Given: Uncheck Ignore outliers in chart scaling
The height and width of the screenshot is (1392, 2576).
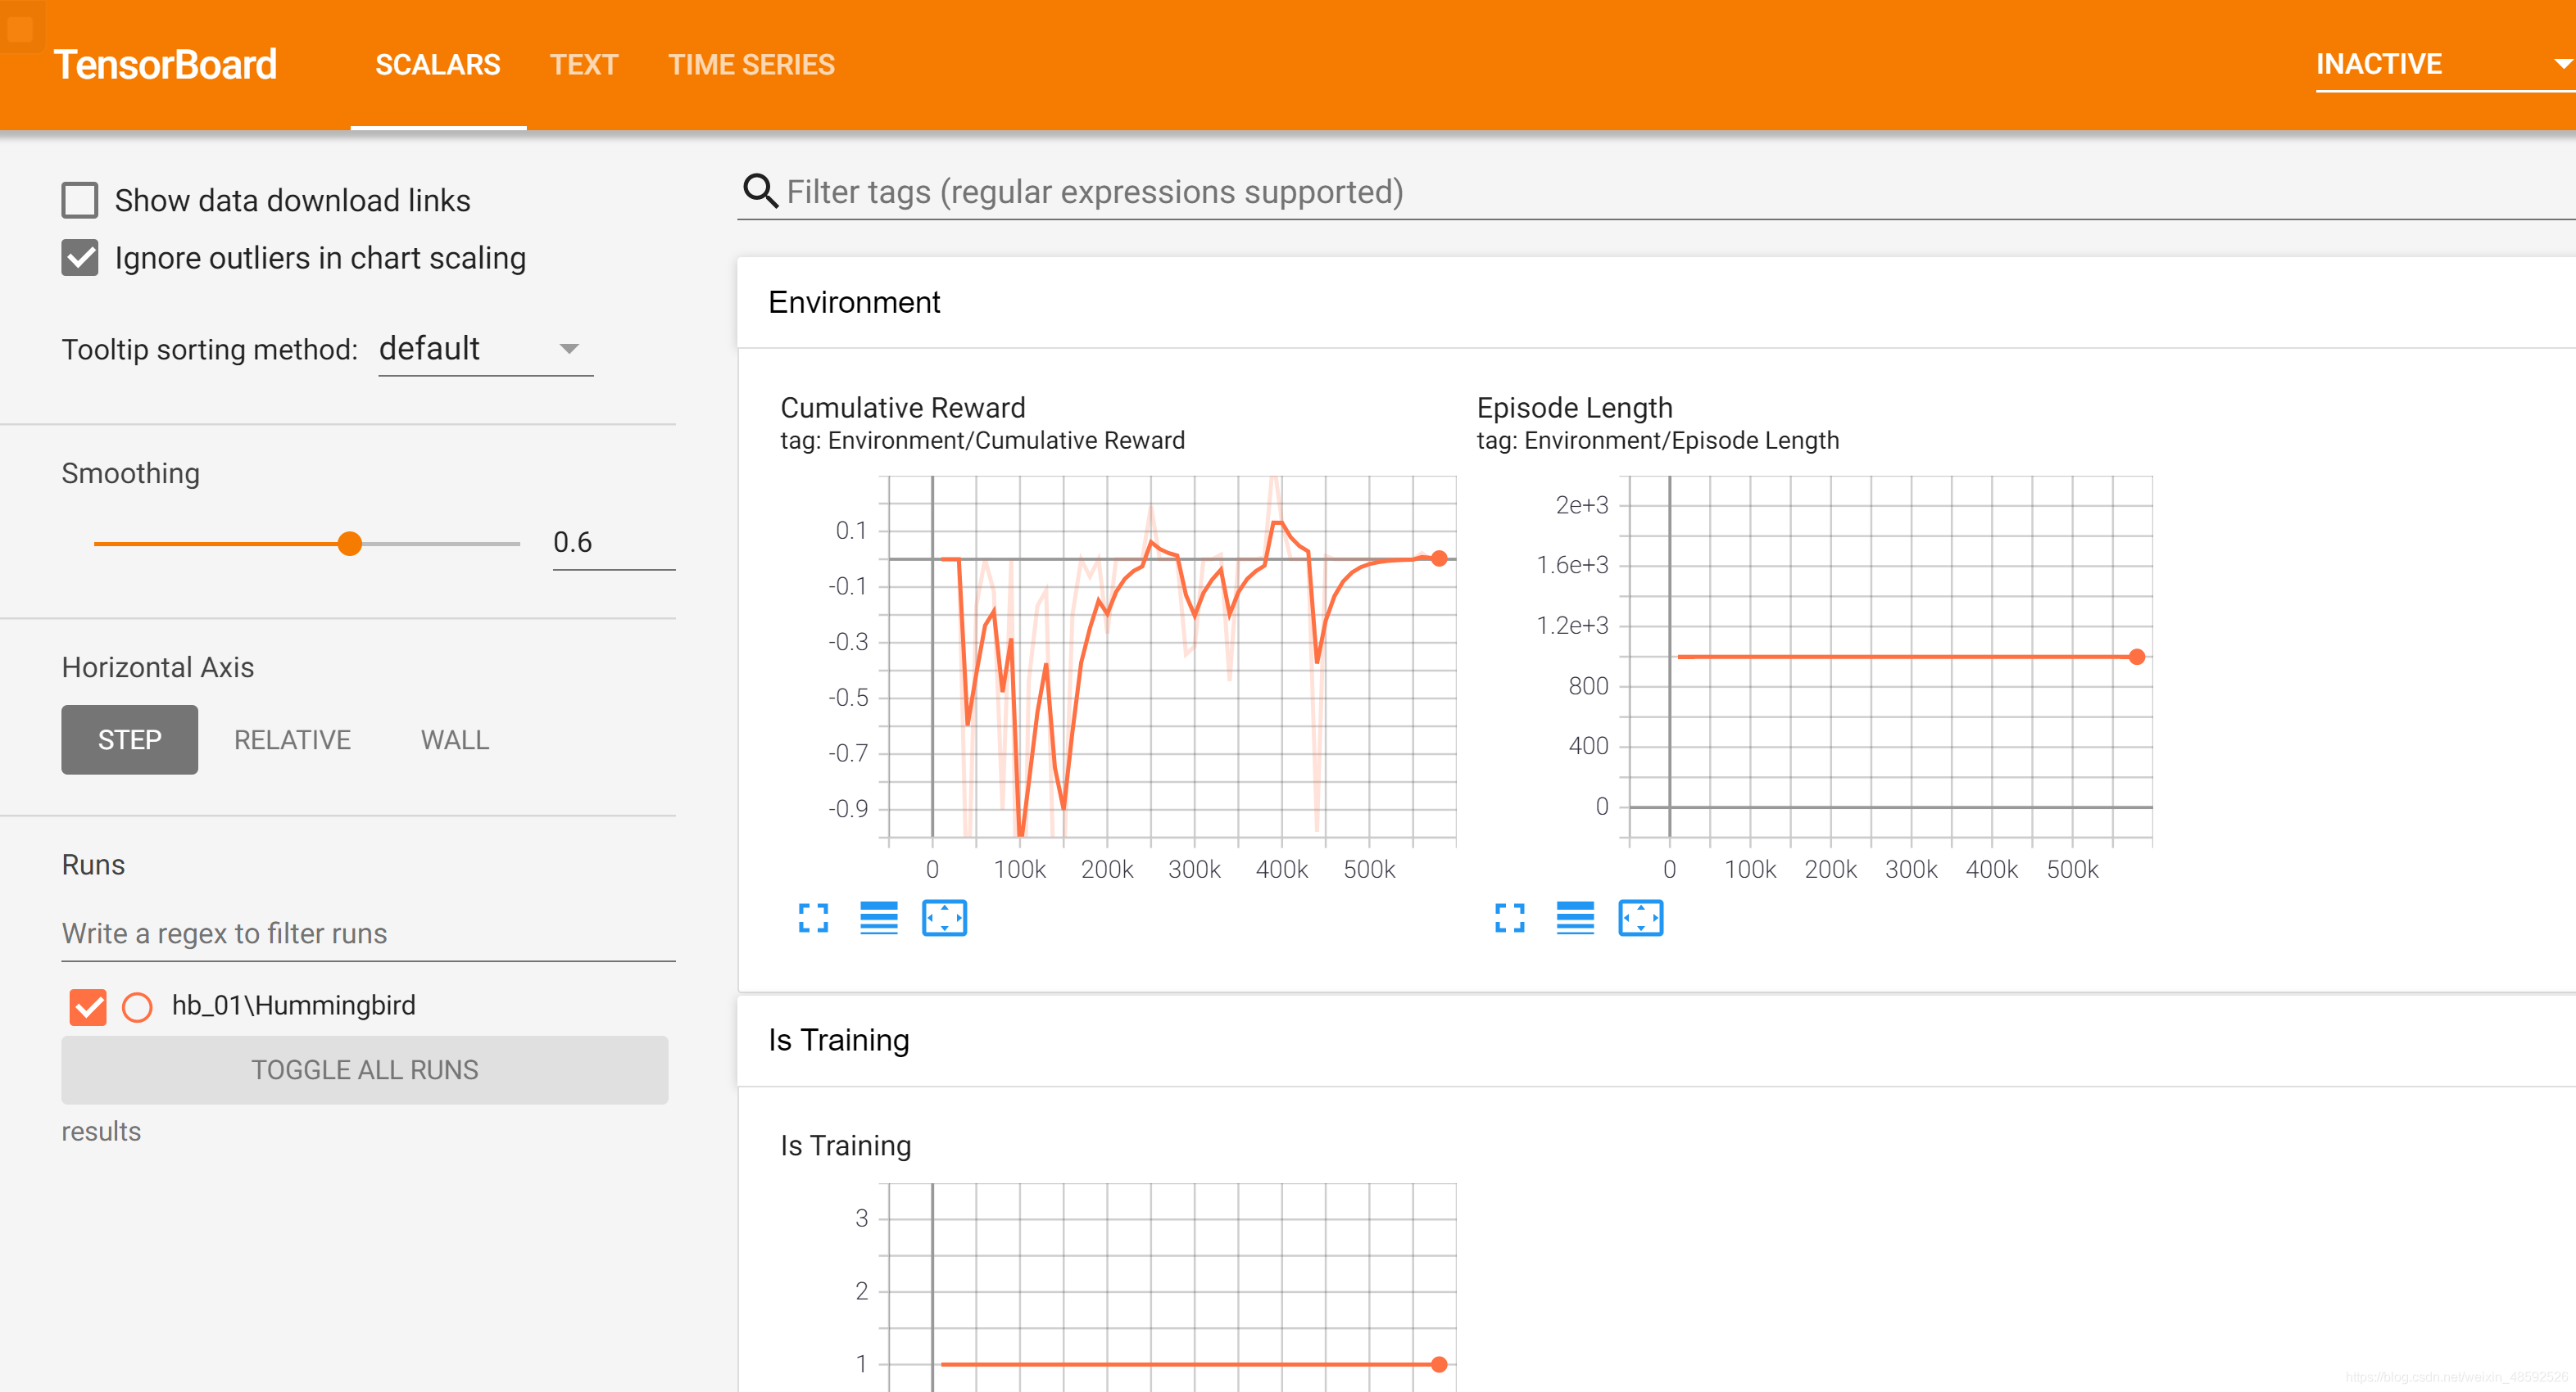Looking at the screenshot, I should [80, 258].
